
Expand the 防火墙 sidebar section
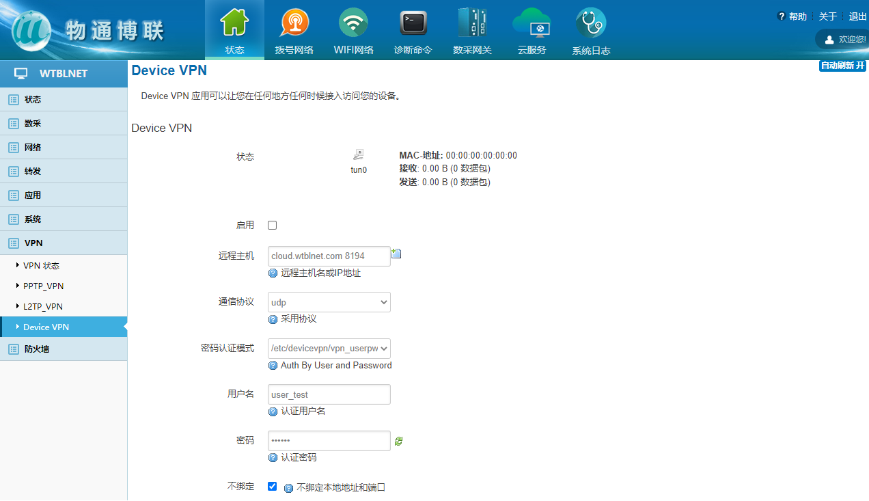point(37,349)
